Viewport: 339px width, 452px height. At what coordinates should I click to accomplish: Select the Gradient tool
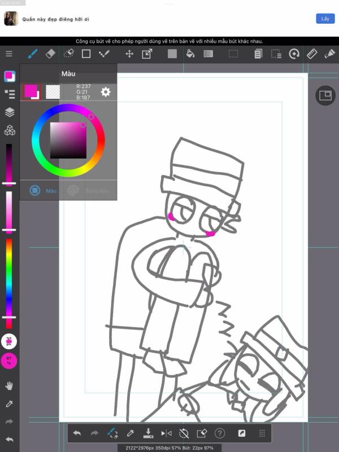[208, 54]
